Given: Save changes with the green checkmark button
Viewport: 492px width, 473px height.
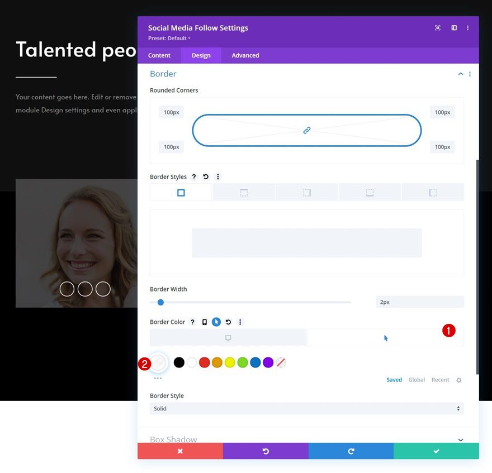Looking at the screenshot, I should tap(436, 451).
